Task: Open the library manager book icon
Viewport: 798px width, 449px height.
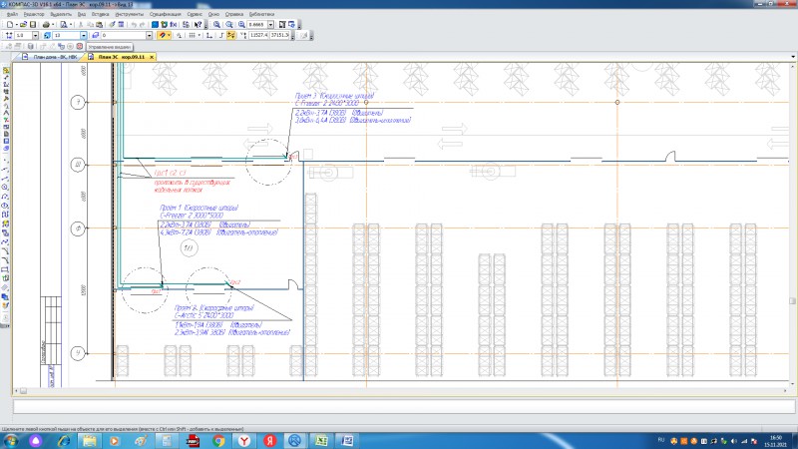Action: click(155, 24)
